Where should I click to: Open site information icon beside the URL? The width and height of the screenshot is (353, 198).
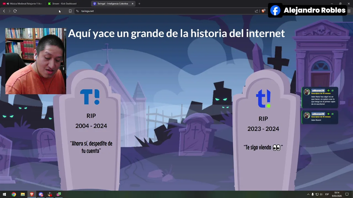click(77, 11)
